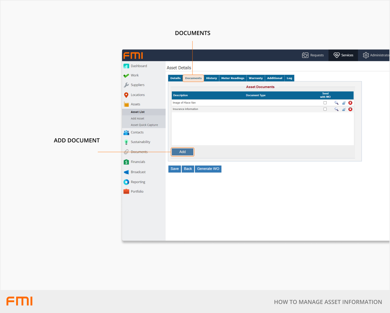Open Services heart icon in header
The height and width of the screenshot is (313, 390).
tap(336, 55)
